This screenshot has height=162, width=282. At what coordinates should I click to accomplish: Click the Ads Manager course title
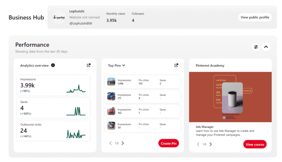click(205, 127)
